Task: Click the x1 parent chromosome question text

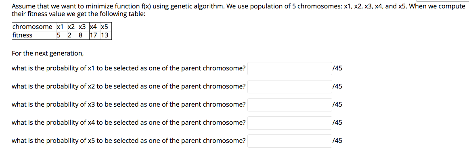Action: coord(129,68)
